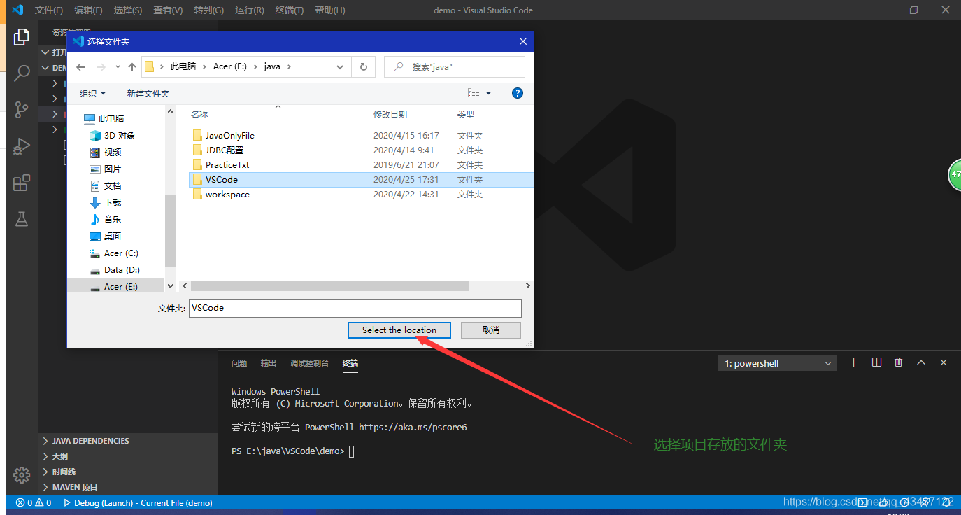Viewport: 961px width, 515px height.
Task: Go up one folder level in dialog
Action: [132, 67]
